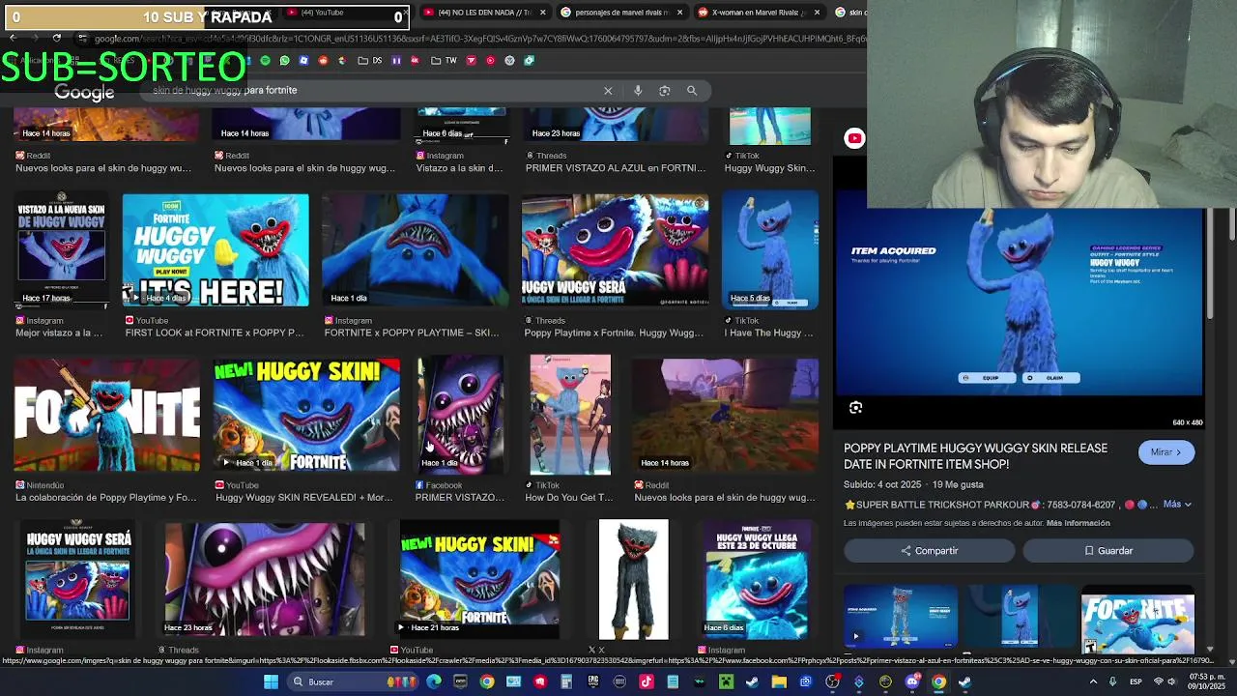Open Epic Games Launcher from taskbar
The height and width of the screenshot is (696, 1237).
pos(592,682)
